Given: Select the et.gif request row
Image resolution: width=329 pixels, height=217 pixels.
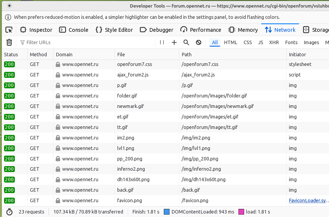Looking at the screenshot, I should (165, 117).
